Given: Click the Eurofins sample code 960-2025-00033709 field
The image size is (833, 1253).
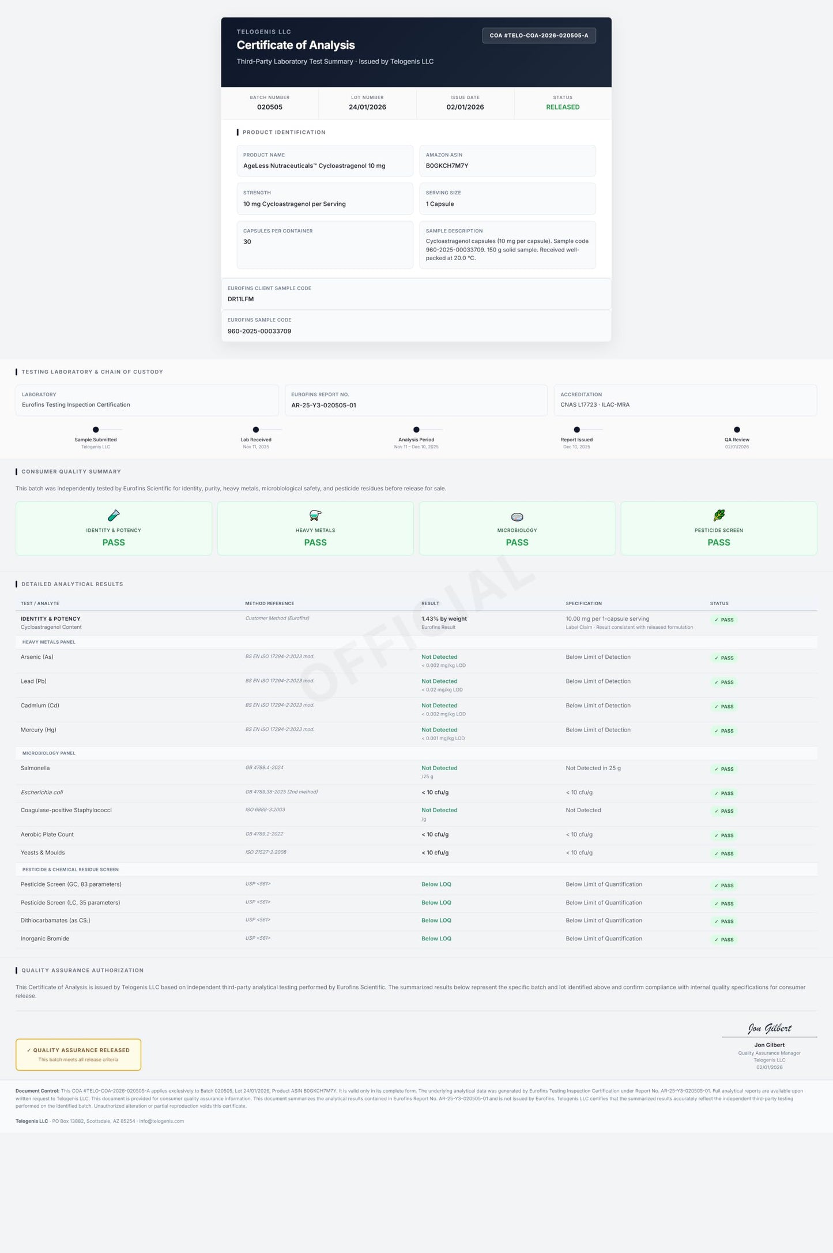Looking at the screenshot, I should pyautogui.click(x=416, y=326).
